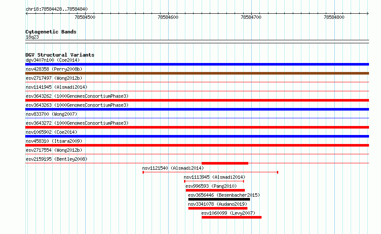Open nsv833700 (Wong2007) variant
This screenshot has height=234, width=381.
click(x=51, y=114)
